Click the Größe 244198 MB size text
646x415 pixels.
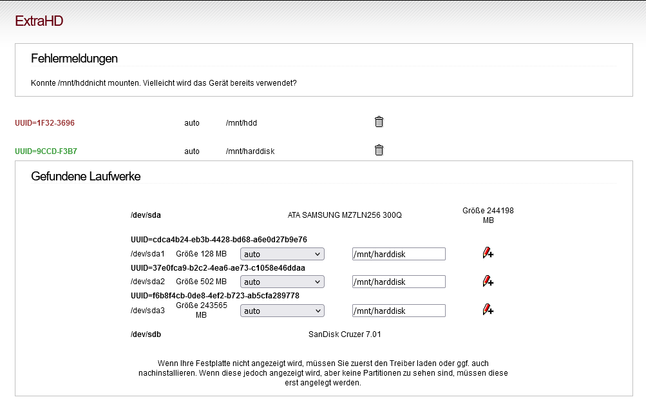[488, 215]
